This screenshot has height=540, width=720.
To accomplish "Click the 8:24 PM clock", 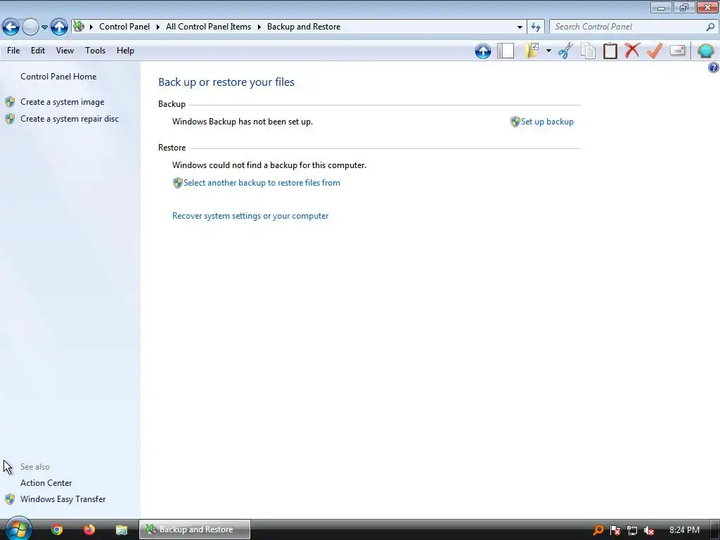I will pyautogui.click(x=684, y=530).
